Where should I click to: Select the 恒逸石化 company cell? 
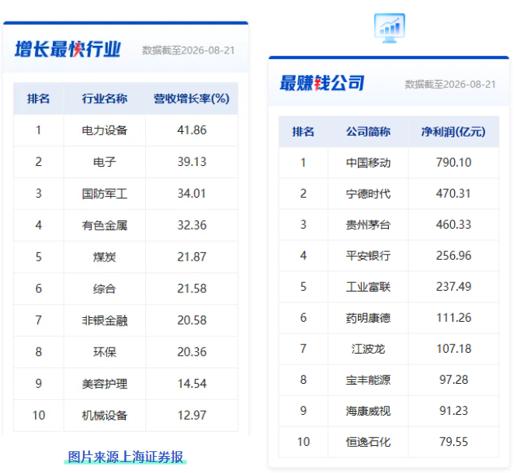(368, 442)
